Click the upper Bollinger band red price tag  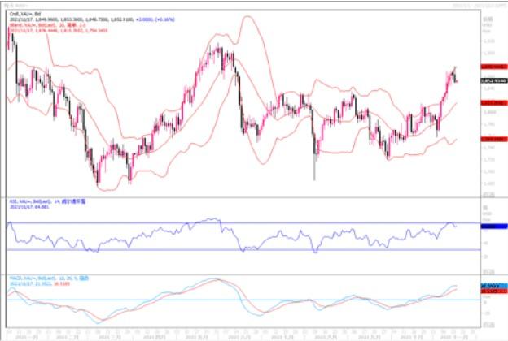pos(491,66)
